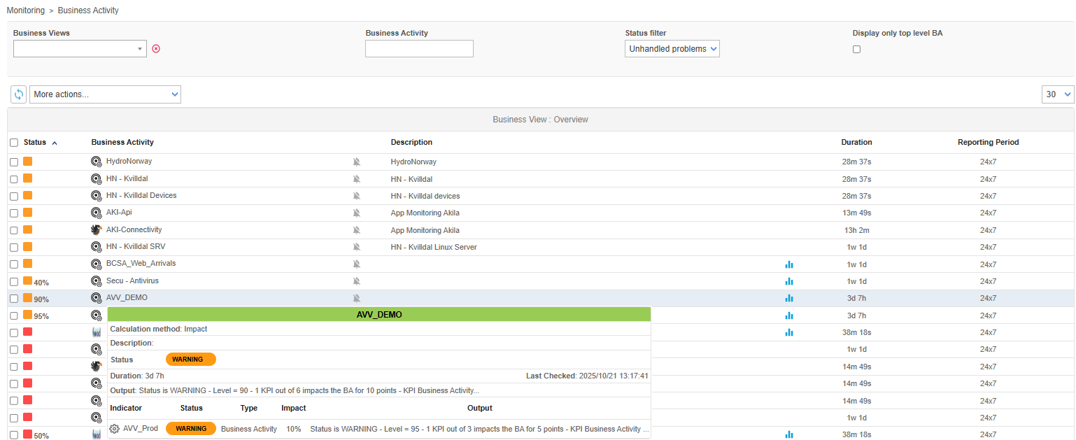
Task: Sort by the Duration column header
Action: (x=856, y=142)
